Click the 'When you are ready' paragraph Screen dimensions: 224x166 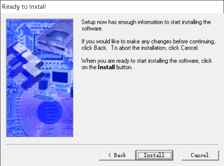click(147, 64)
